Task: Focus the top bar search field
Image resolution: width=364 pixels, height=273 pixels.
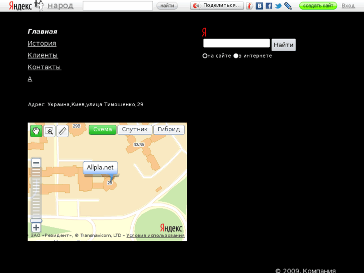Action: pyautogui.click(x=118, y=6)
